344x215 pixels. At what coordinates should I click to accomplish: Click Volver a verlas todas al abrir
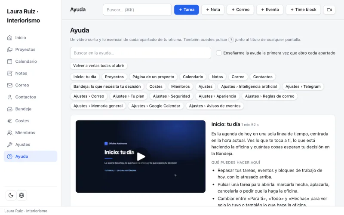99,66
